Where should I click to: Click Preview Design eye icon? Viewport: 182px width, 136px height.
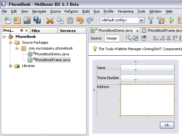point(144,38)
